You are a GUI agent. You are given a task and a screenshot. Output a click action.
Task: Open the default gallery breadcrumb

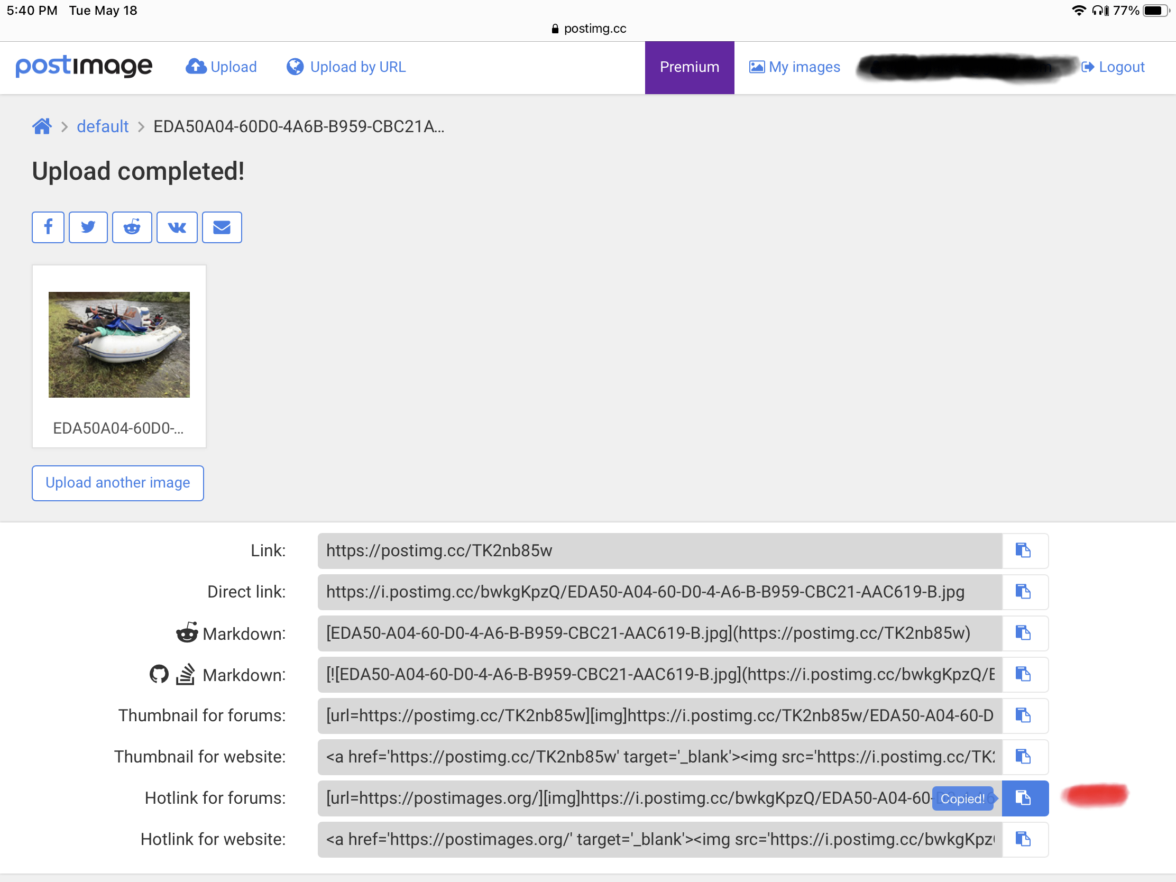(x=103, y=126)
